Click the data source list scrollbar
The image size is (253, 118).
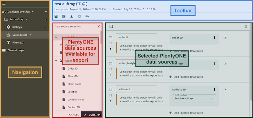pos(101,37)
